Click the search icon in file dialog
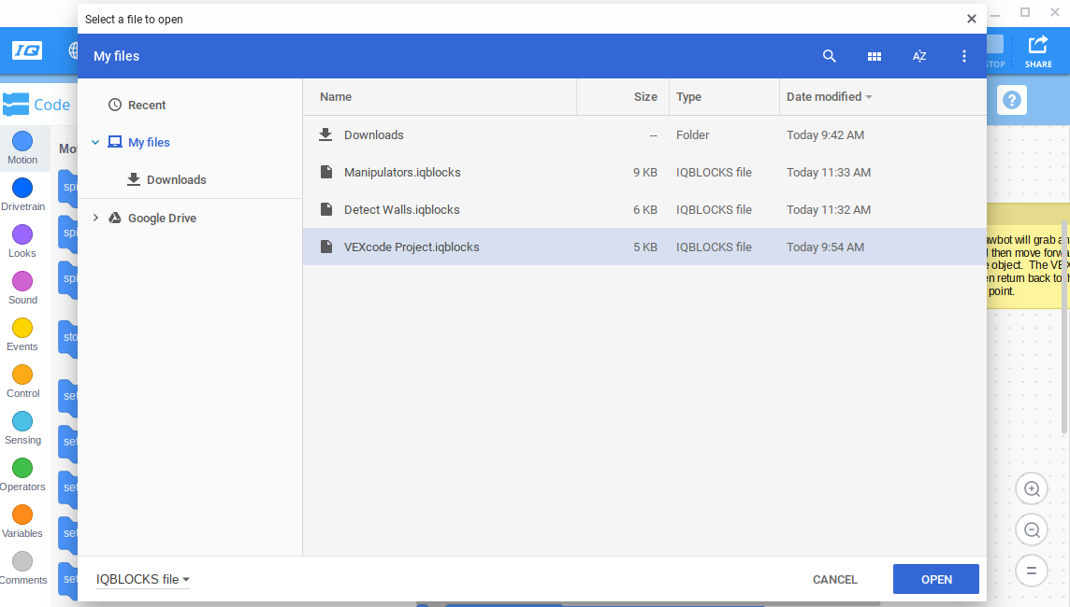1070x607 pixels. pos(829,56)
